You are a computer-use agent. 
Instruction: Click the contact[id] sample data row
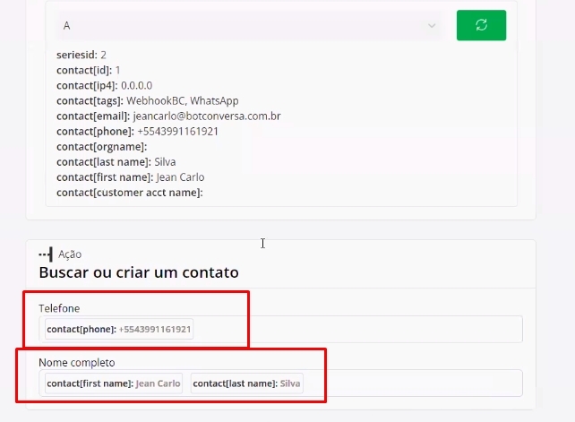89,70
